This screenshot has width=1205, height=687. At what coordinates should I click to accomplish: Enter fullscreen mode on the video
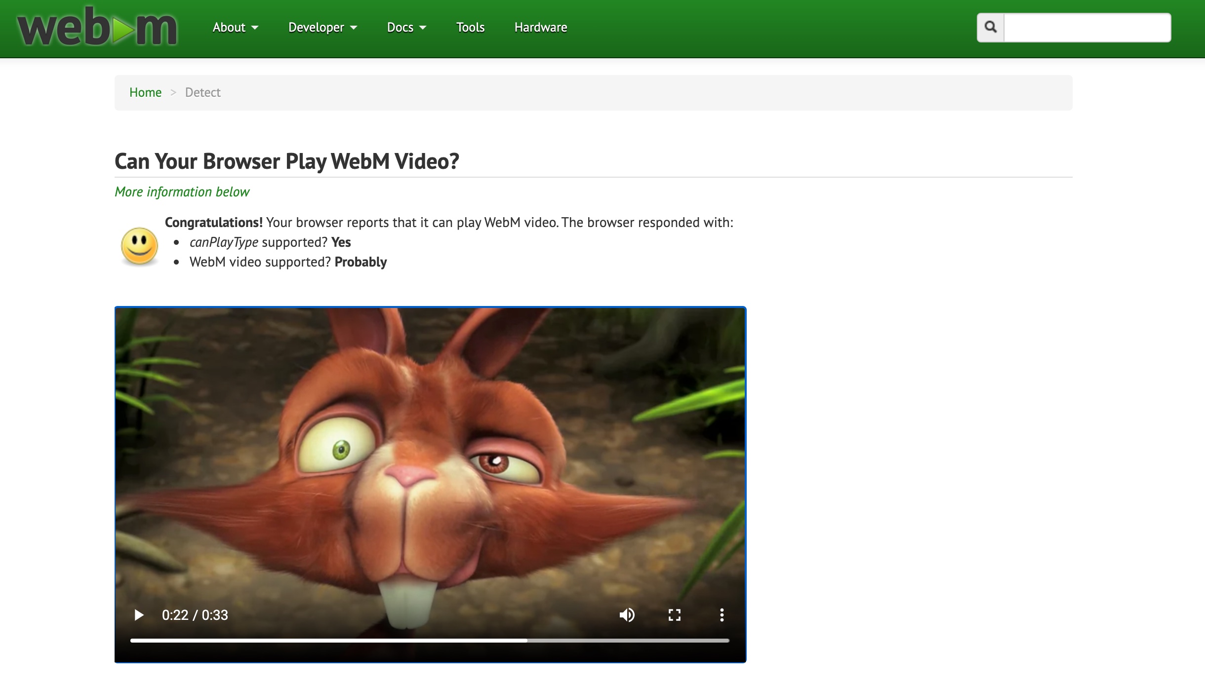[x=674, y=615]
